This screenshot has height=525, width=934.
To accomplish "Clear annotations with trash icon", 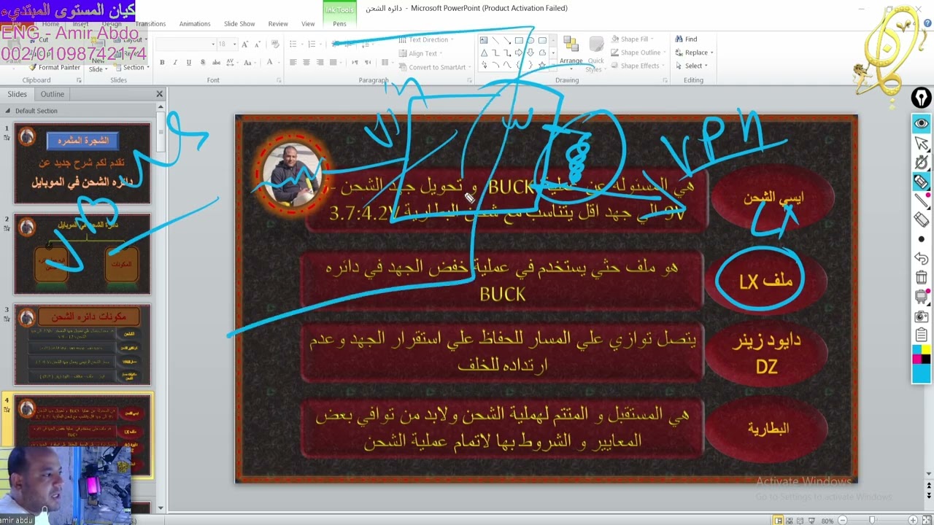I will (x=922, y=278).
